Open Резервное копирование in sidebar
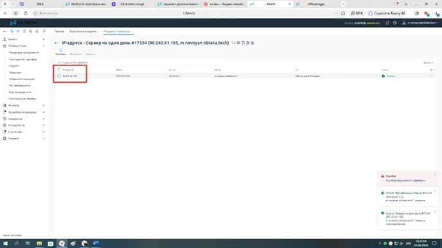 point(24,53)
